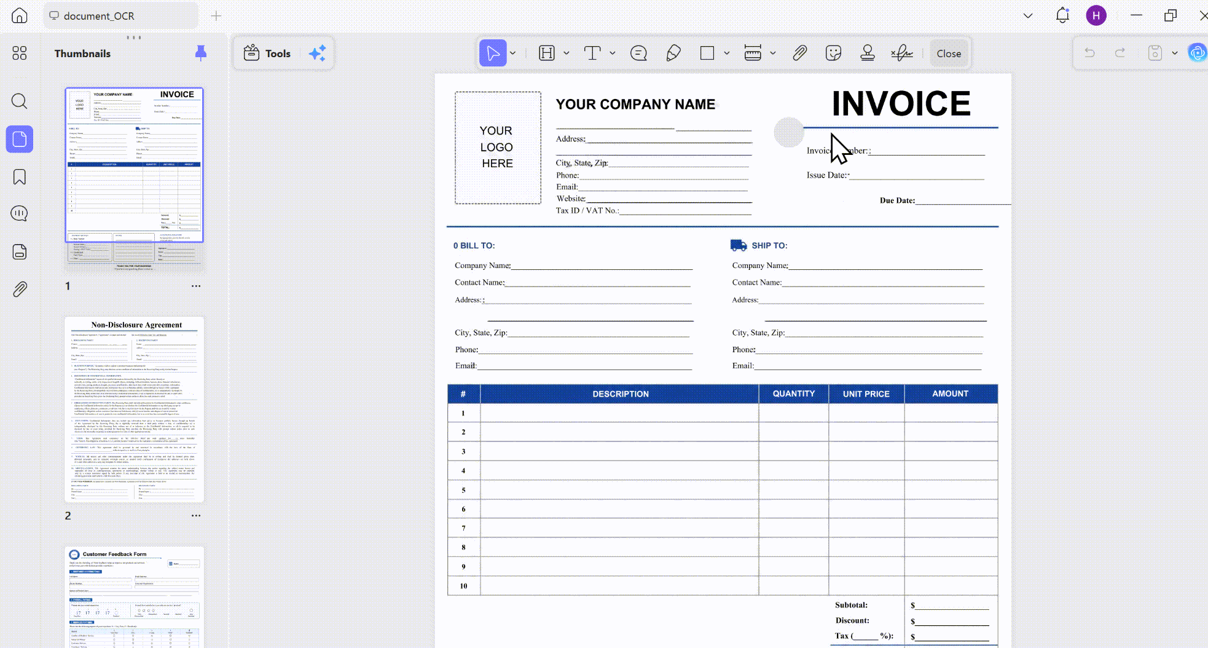Open the tab list chevron

point(1028,16)
